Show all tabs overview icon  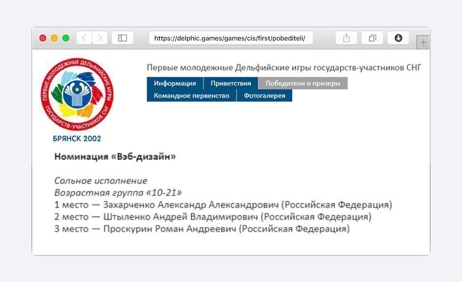[372, 38]
